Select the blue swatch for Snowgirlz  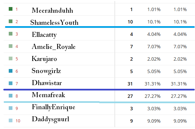[10, 71]
